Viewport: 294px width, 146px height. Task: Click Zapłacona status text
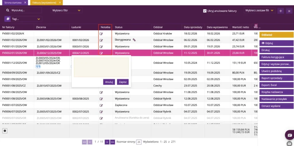121,105
